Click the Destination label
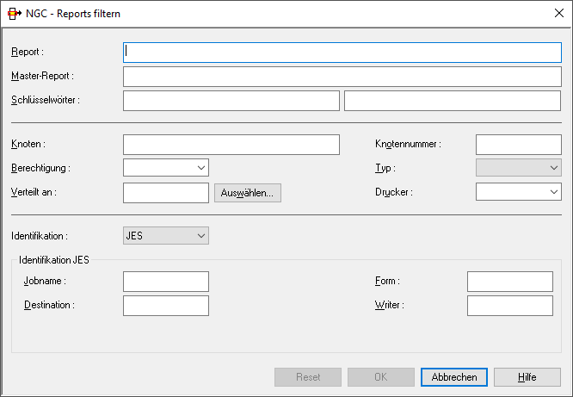573x397 pixels. (49, 305)
